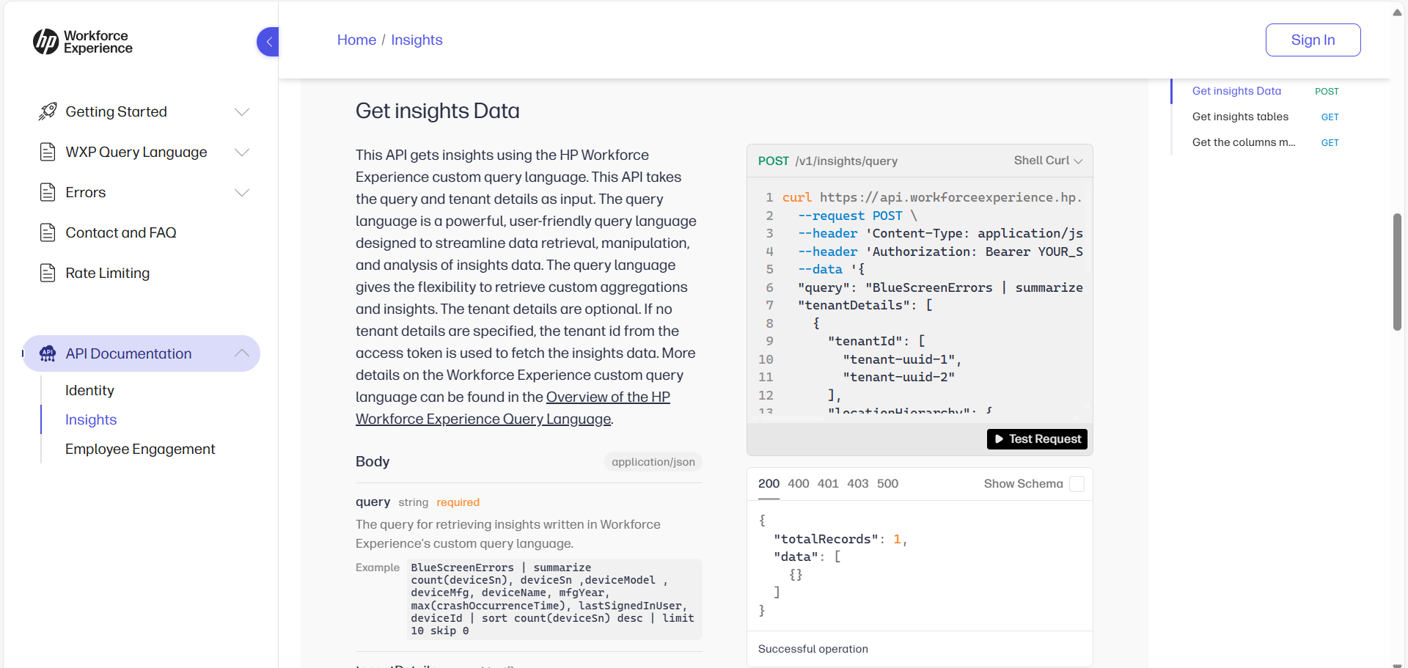Image resolution: width=1408 pixels, height=668 pixels.
Task: Click the play icon in Test Request
Action: point(999,439)
